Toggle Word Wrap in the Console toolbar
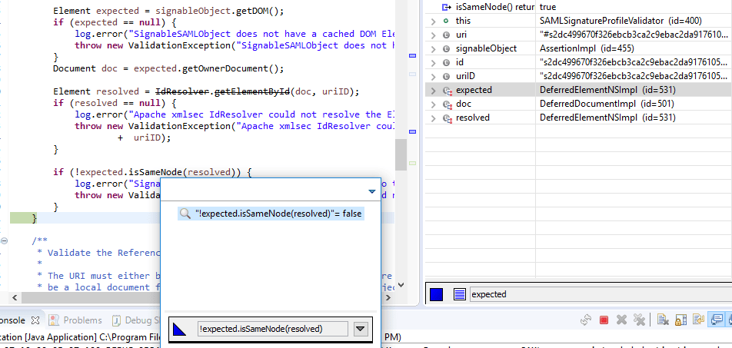 (698, 320)
